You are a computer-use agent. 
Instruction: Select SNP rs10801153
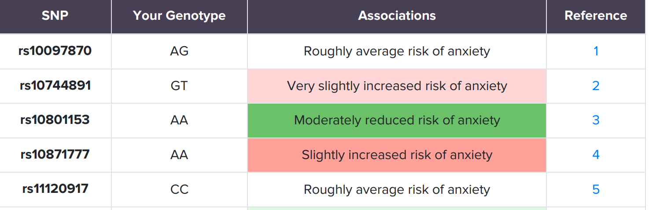(x=55, y=119)
